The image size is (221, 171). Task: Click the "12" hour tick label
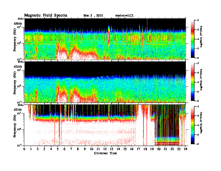click(105, 149)
